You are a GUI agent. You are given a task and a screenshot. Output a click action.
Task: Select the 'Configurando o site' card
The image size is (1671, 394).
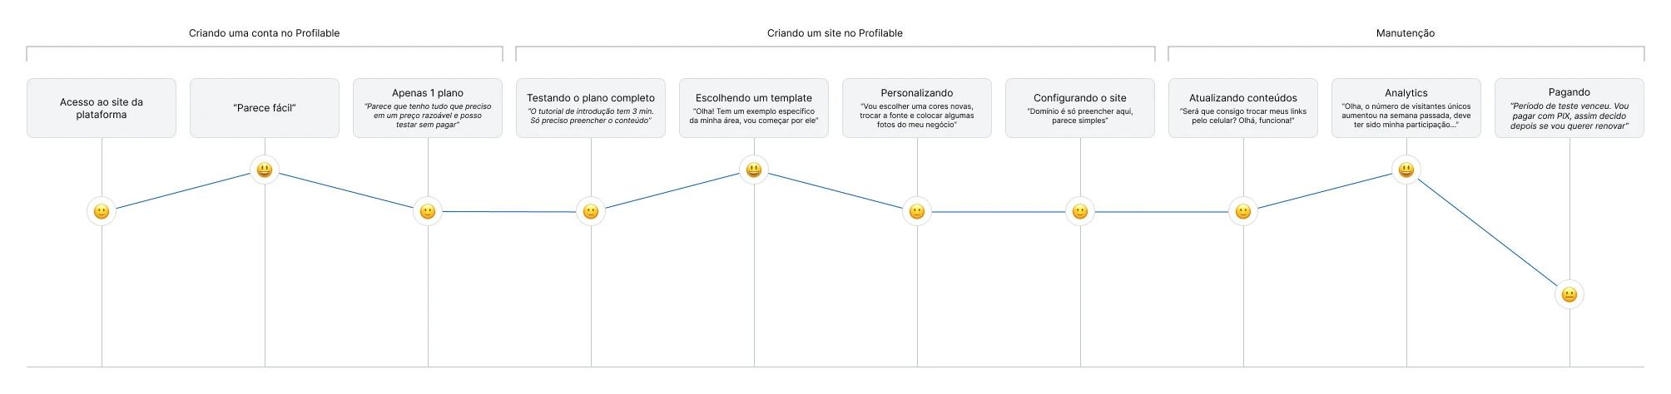(x=1080, y=108)
